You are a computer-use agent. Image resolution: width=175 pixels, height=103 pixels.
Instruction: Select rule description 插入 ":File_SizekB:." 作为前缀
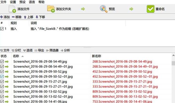coord(60,29)
